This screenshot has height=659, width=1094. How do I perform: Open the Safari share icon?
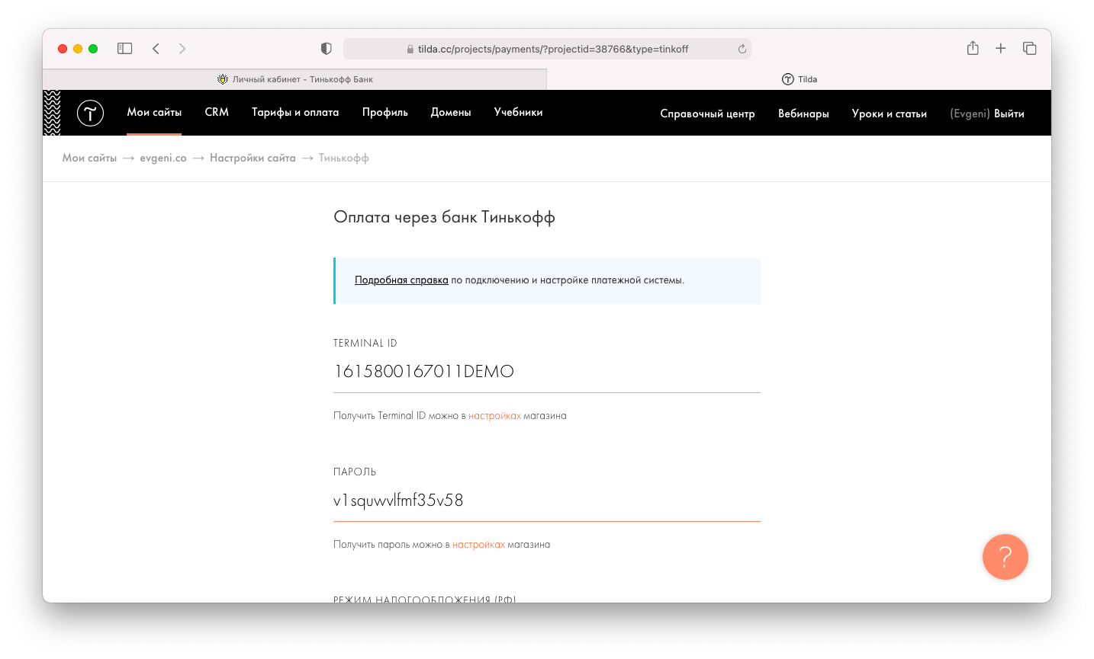(x=973, y=48)
